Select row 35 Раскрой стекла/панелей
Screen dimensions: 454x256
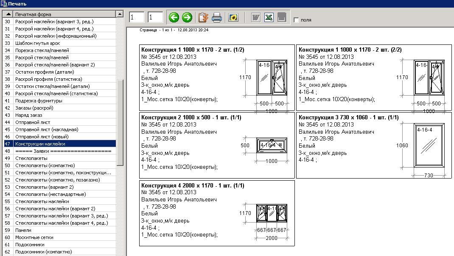[59, 58]
